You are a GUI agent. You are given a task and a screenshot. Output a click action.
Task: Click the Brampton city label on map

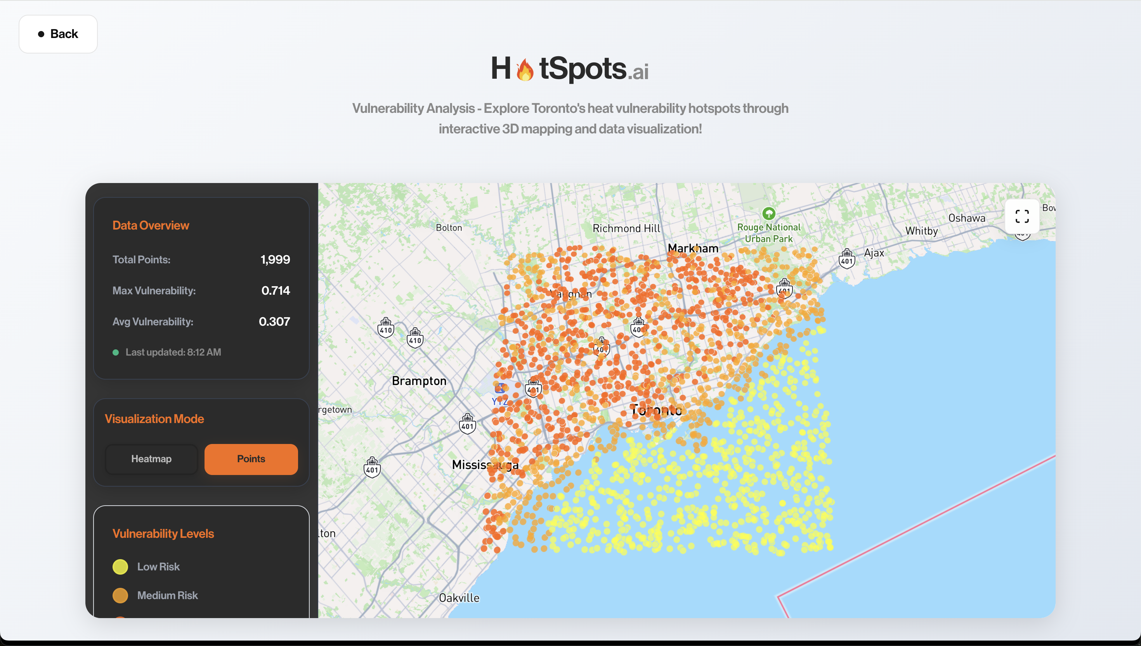coord(419,381)
